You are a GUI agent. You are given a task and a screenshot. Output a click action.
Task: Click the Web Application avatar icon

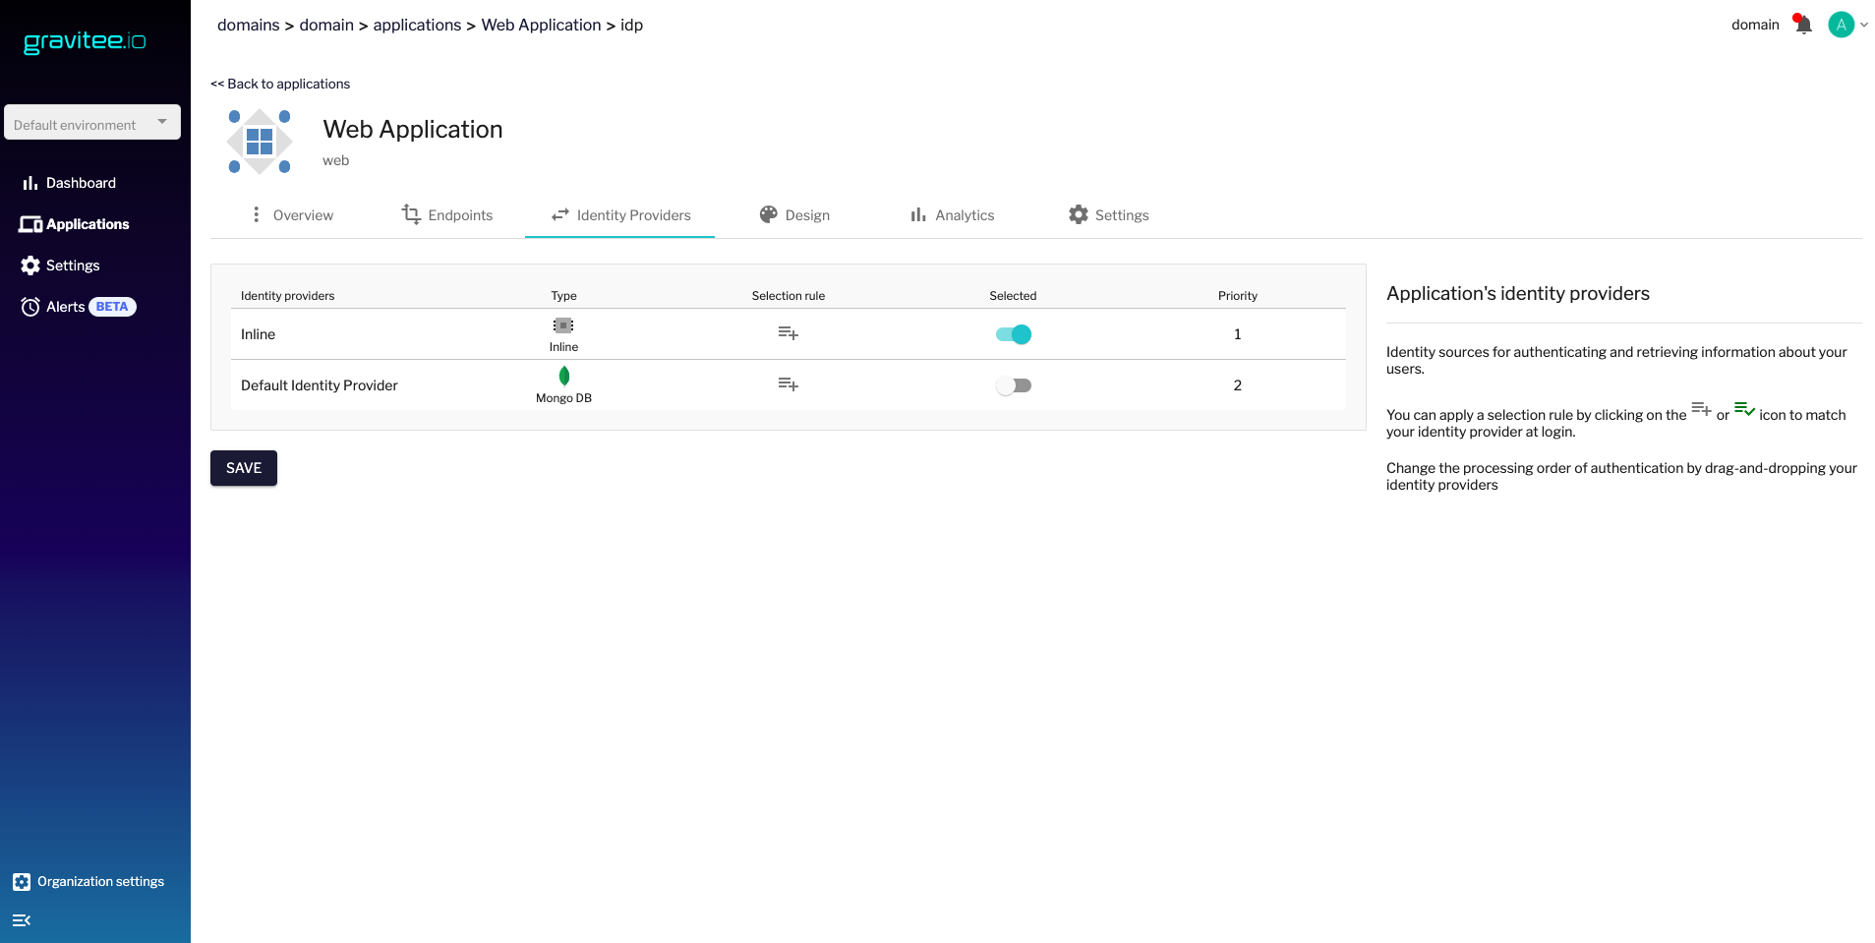[x=260, y=142]
